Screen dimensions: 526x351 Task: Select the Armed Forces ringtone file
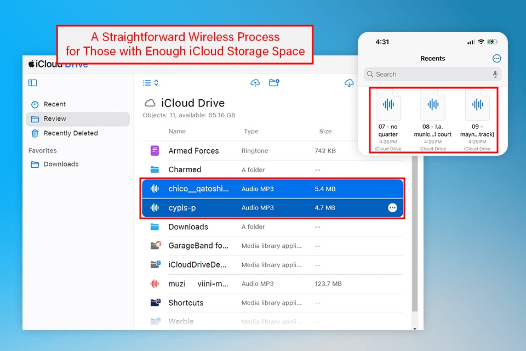click(x=272, y=151)
